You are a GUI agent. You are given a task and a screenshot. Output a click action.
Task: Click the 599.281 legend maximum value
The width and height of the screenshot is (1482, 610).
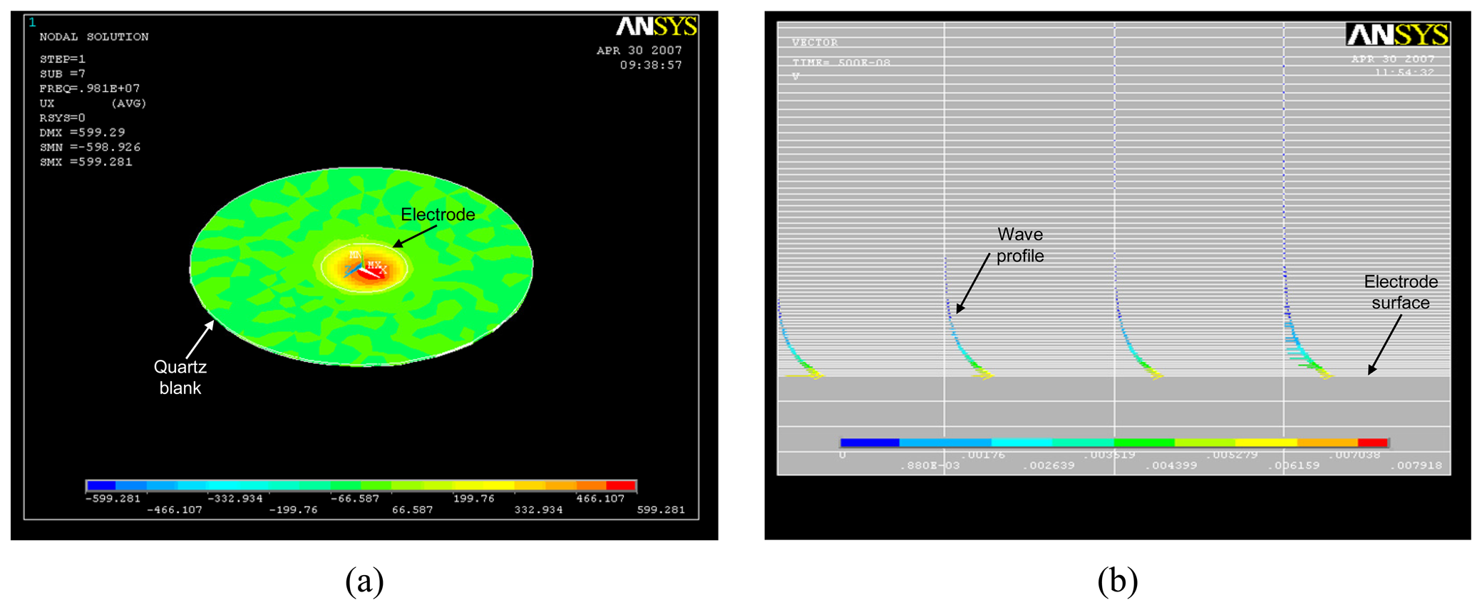tap(661, 510)
